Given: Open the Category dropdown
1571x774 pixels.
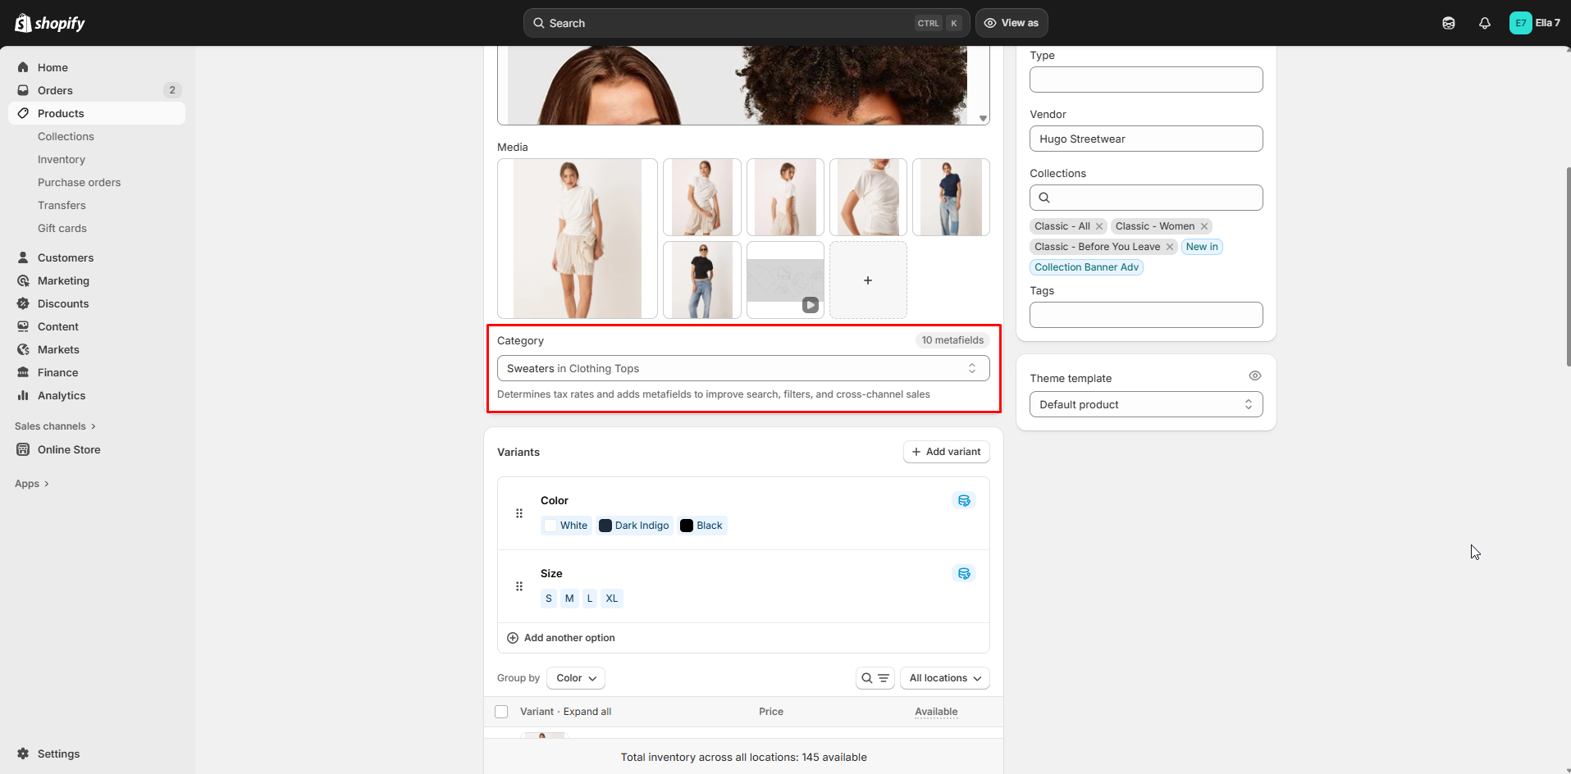Looking at the screenshot, I should click(742, 368).
